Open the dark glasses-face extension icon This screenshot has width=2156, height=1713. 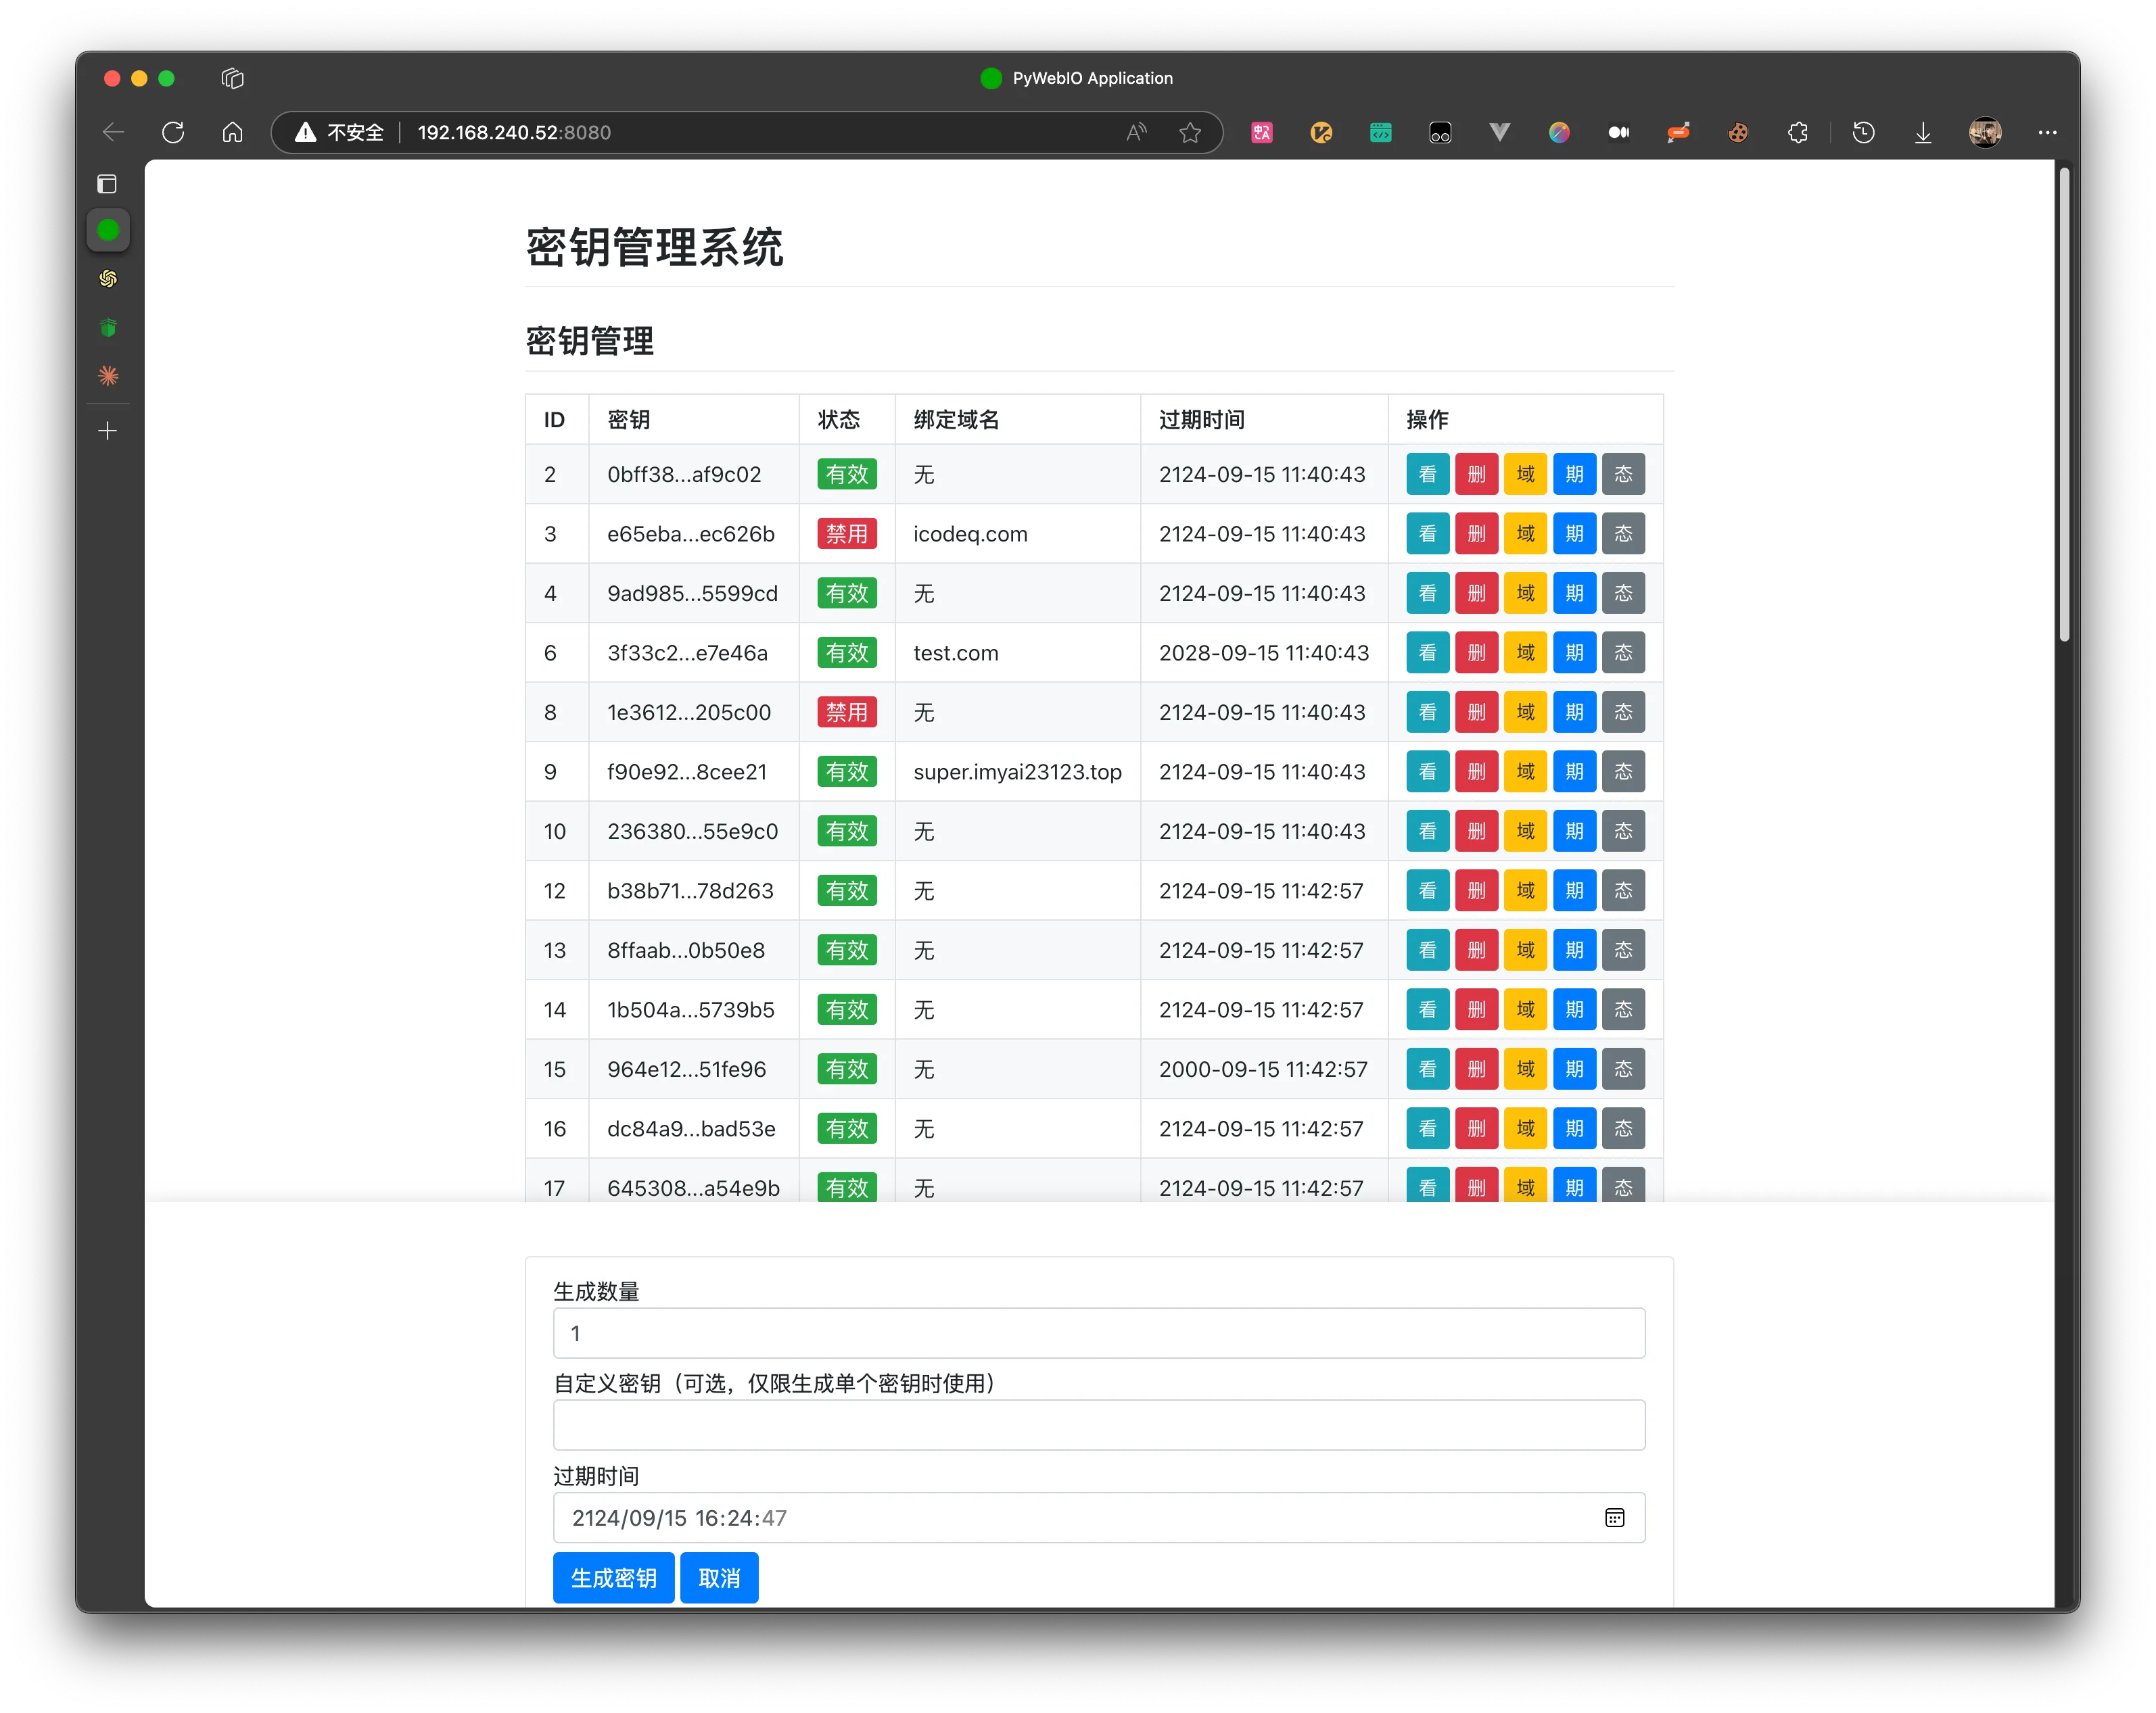[x=1440, y=132]
